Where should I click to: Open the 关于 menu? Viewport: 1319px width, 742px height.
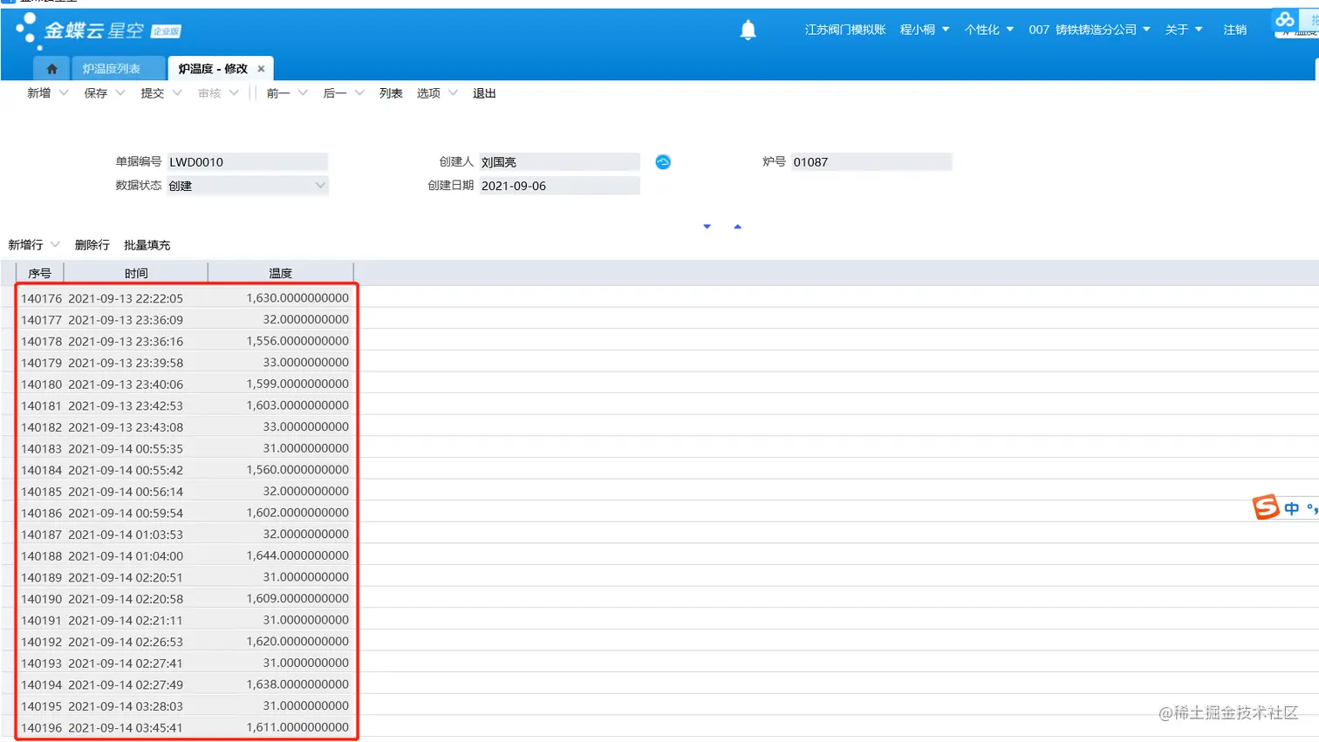click(x=1182, y=29)
